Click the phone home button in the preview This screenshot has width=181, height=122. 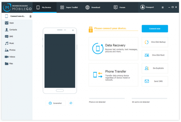click(60, 91)
